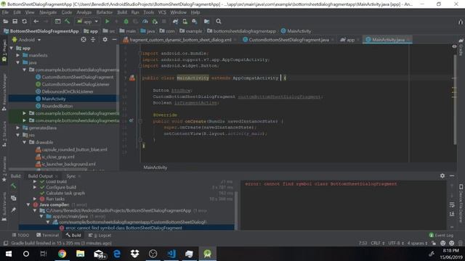Screen dimensions: 465x261
Task: Select the Build Output tab
Action: pyautogui.click(x=41, y=175)
